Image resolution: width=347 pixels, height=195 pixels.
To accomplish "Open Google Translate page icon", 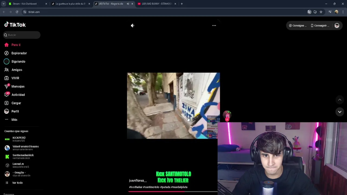I will point(309,12).
